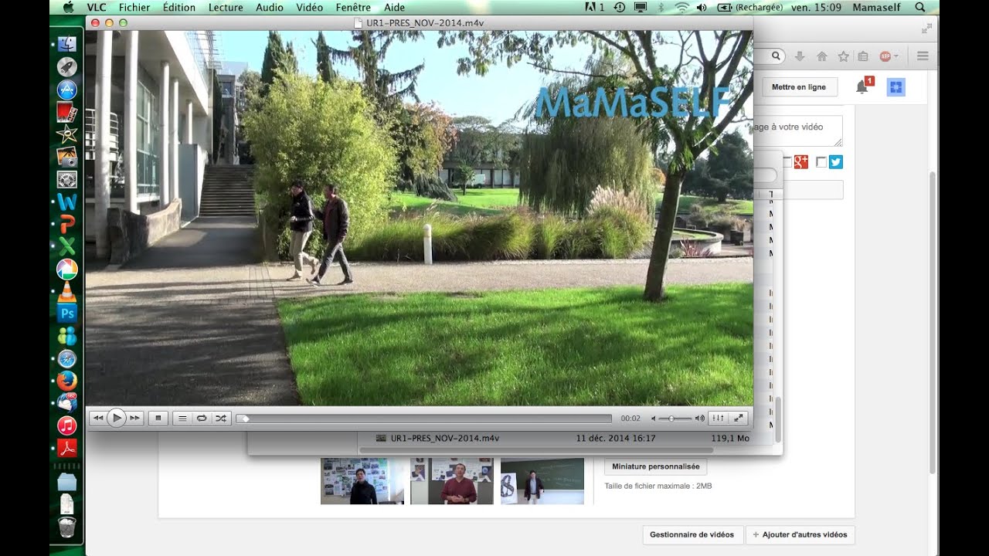Open the Trash in the Dock
Image resolution: width=989 pixels, height=556 pixels.
[x=67, y=527]
